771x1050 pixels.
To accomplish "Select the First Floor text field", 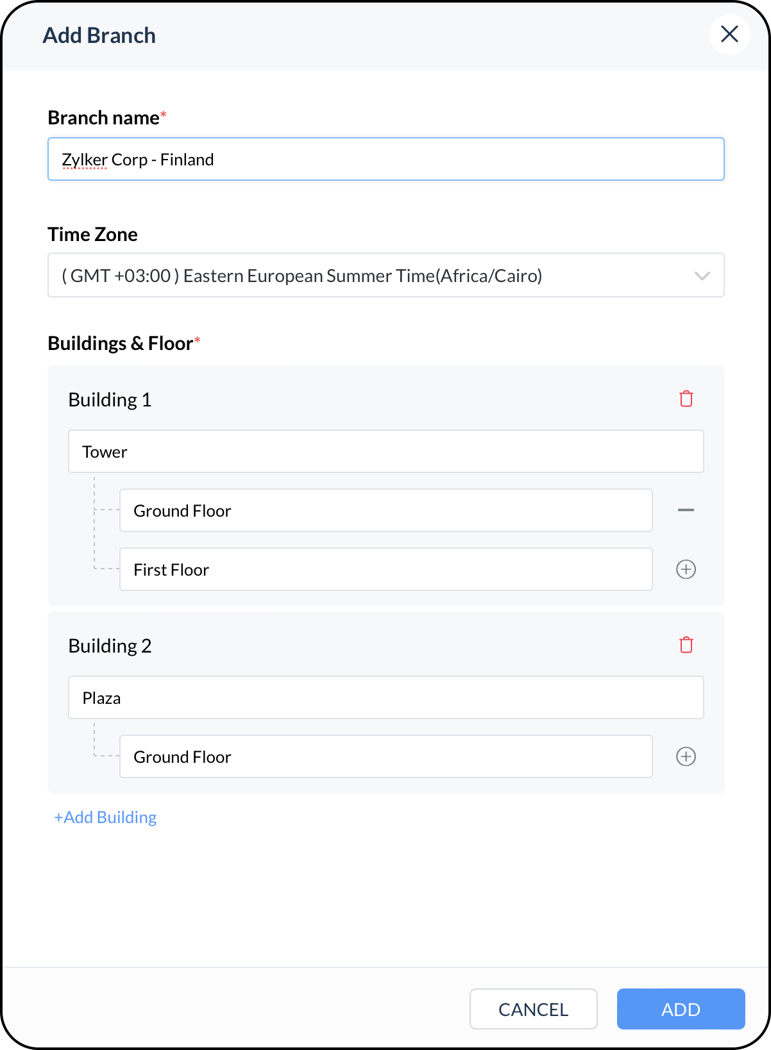I will [386, 569].
